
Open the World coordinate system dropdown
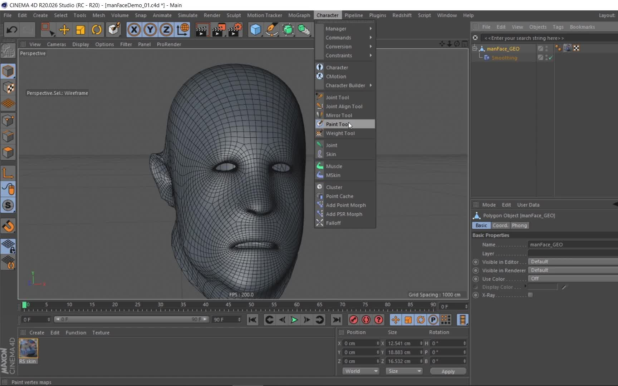click(360, 371)
